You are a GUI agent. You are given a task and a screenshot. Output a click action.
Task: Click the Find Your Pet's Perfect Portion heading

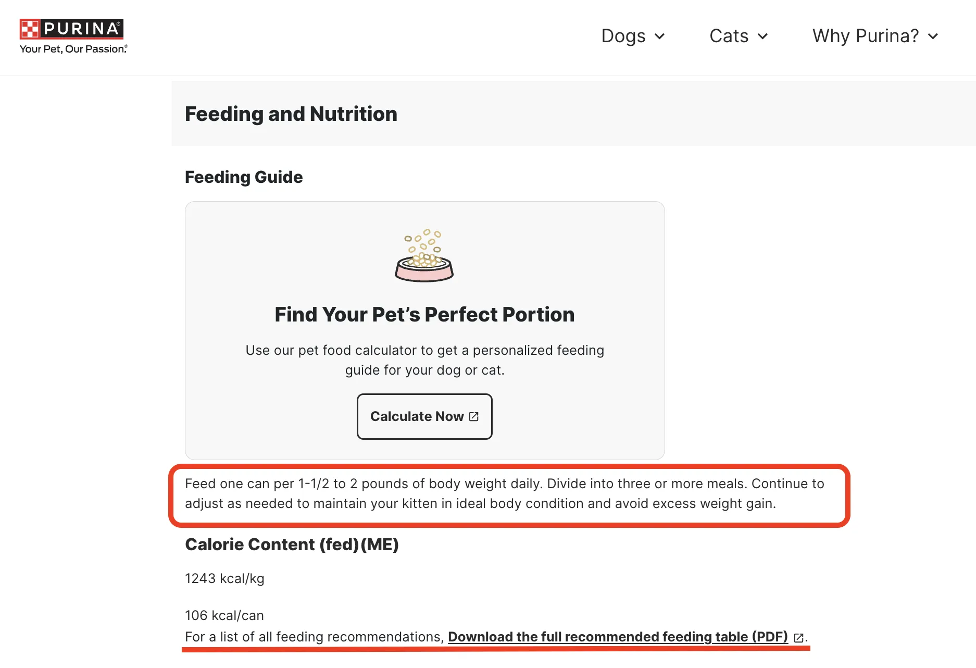[424, 315]
